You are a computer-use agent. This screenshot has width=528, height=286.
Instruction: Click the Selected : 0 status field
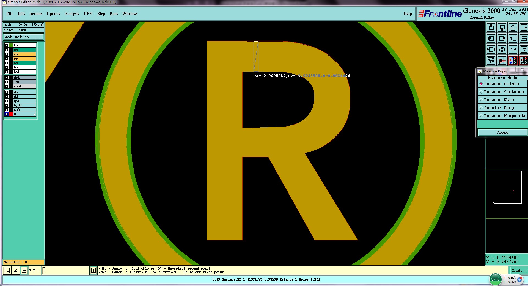(24, 262)
